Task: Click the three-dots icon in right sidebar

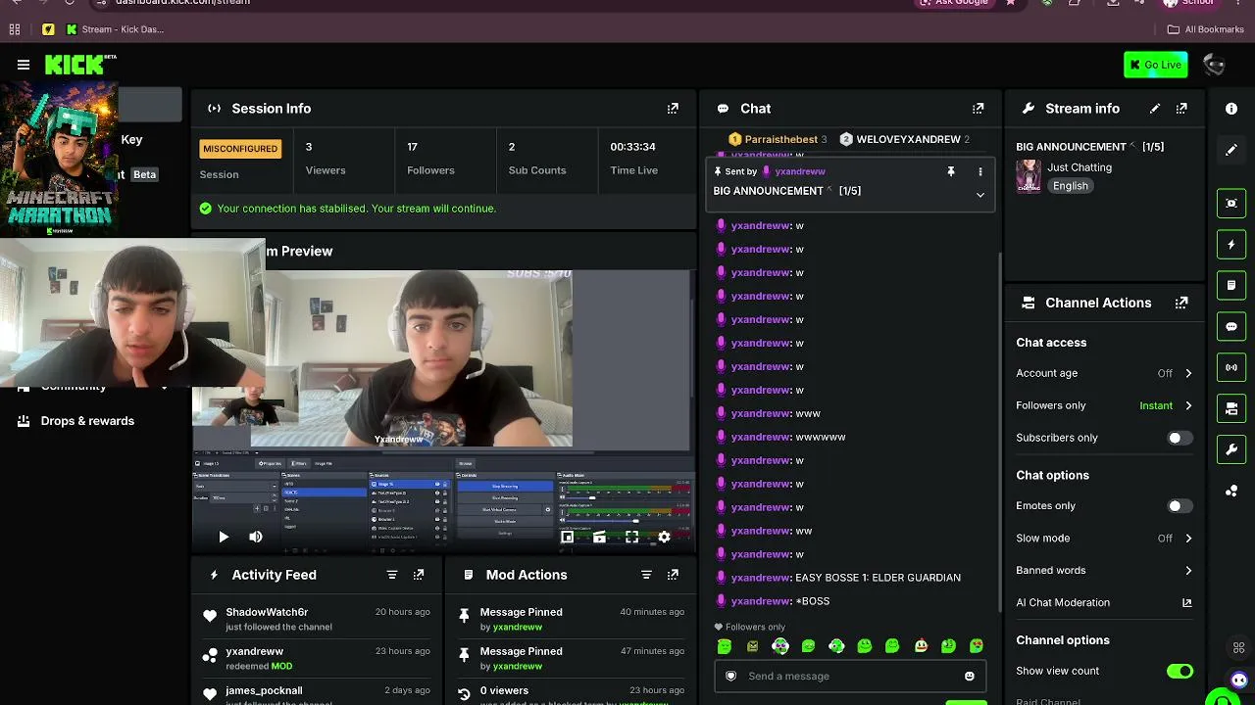Action: (x=1231, y=491)
